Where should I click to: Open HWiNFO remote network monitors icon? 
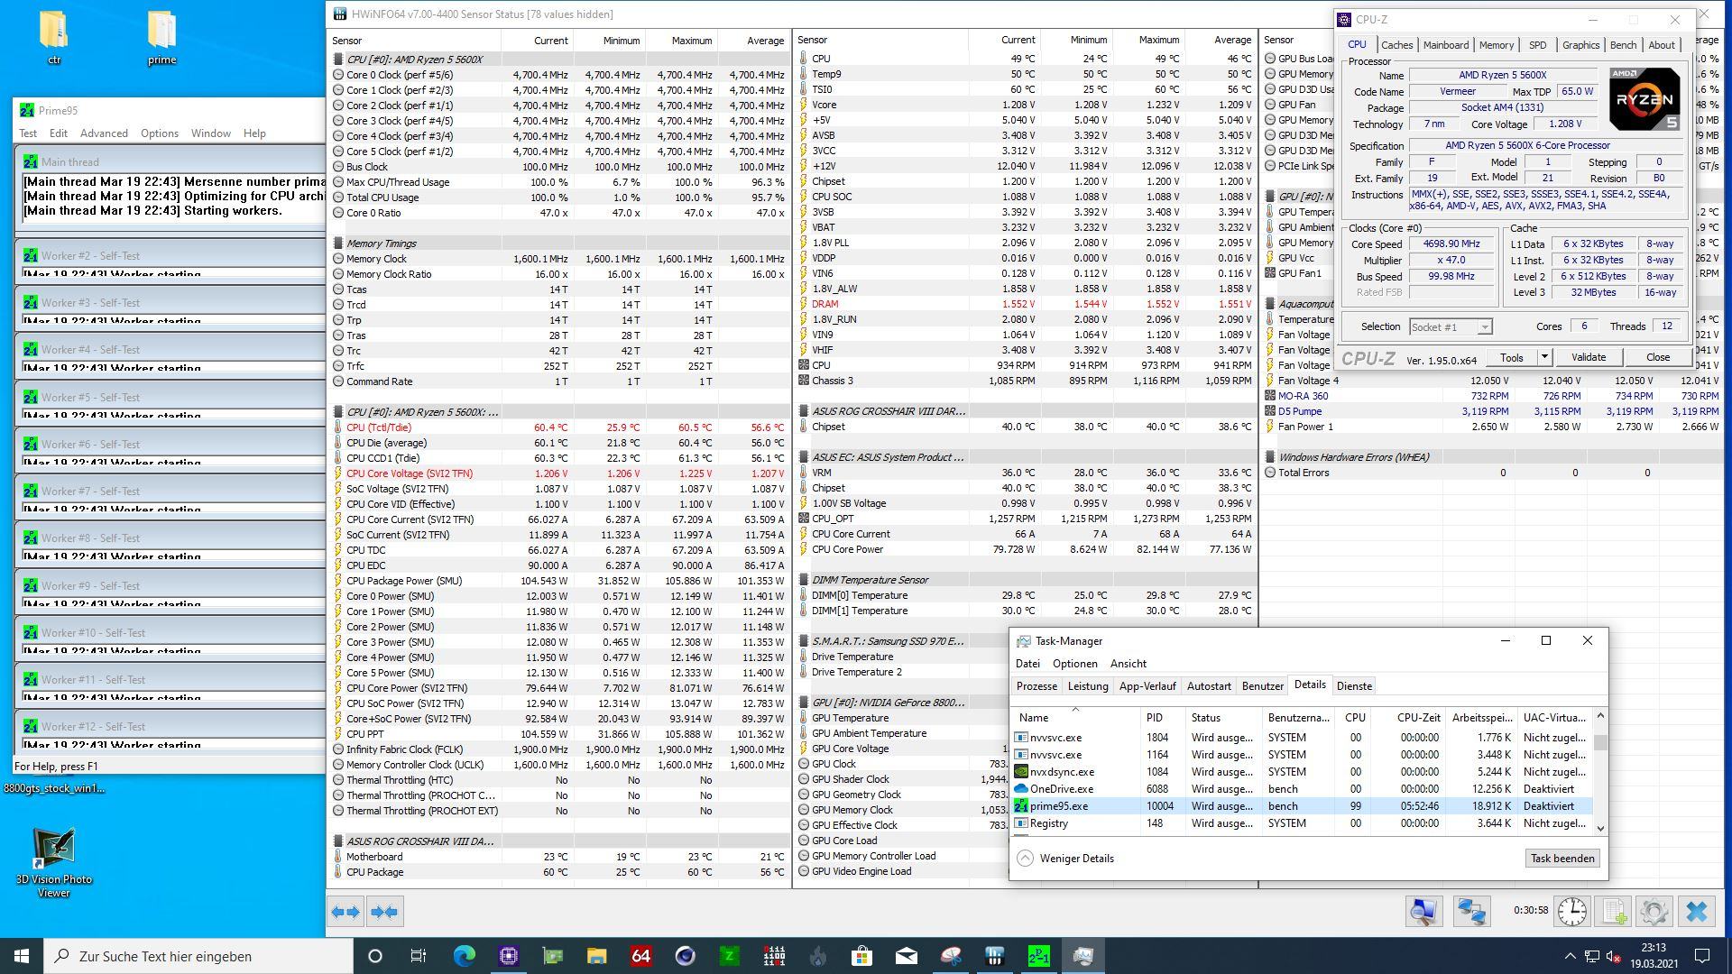(x=1471, y=912)
